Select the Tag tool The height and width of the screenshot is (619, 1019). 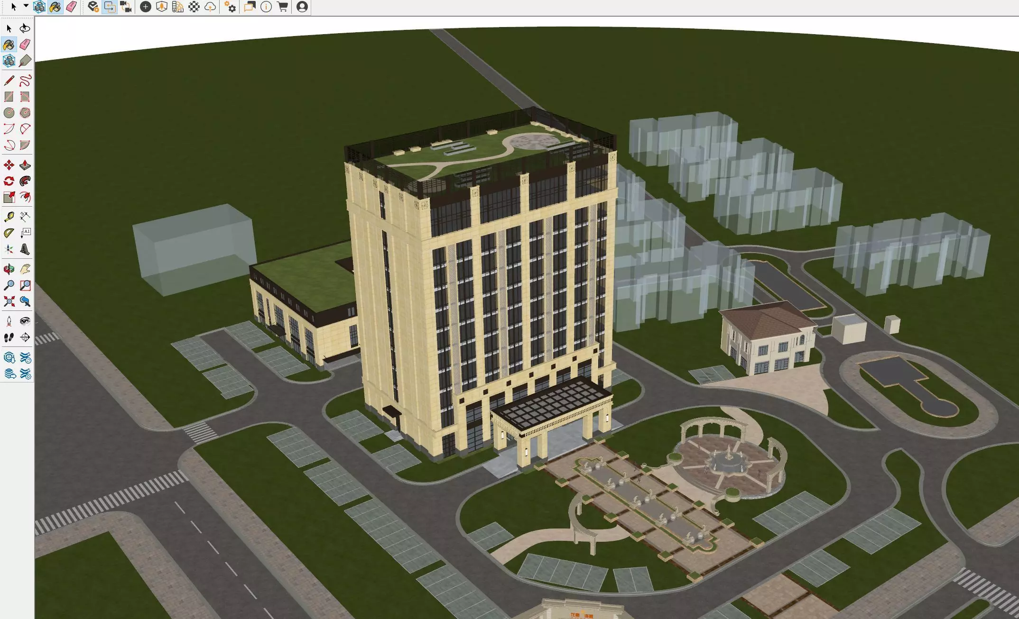click(25, 61)
